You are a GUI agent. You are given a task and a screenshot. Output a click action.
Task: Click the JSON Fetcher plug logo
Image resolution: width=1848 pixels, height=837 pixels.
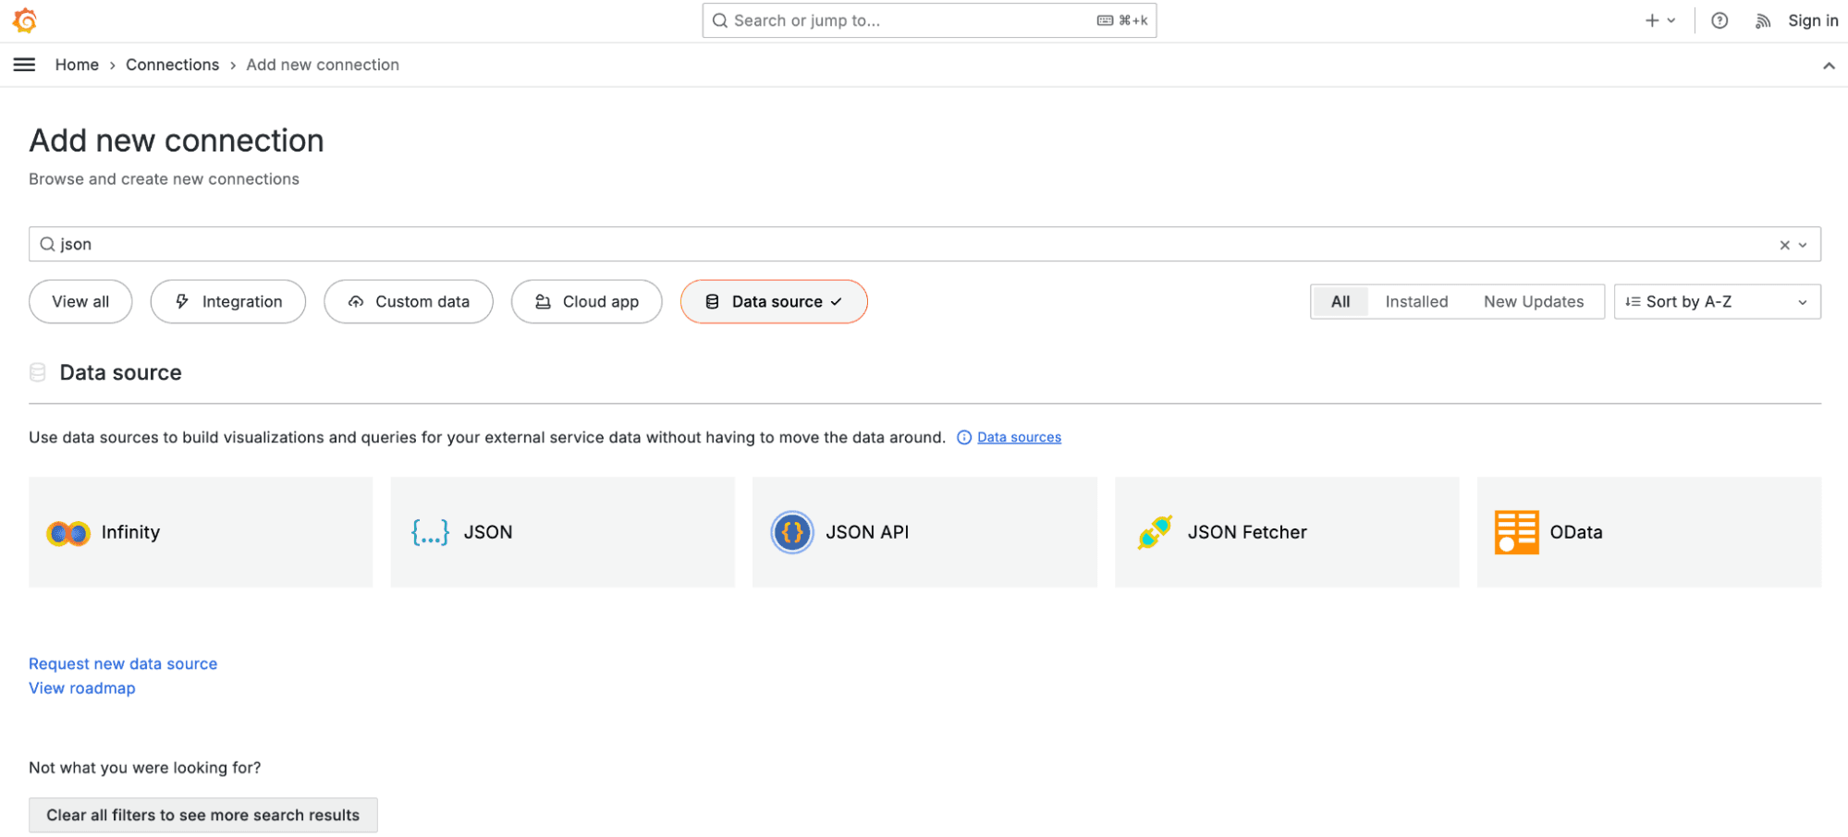[x=1155, y=532]
